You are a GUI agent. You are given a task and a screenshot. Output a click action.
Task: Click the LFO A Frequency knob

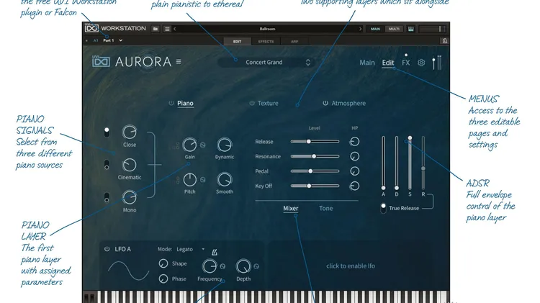(x=210, y=266)
